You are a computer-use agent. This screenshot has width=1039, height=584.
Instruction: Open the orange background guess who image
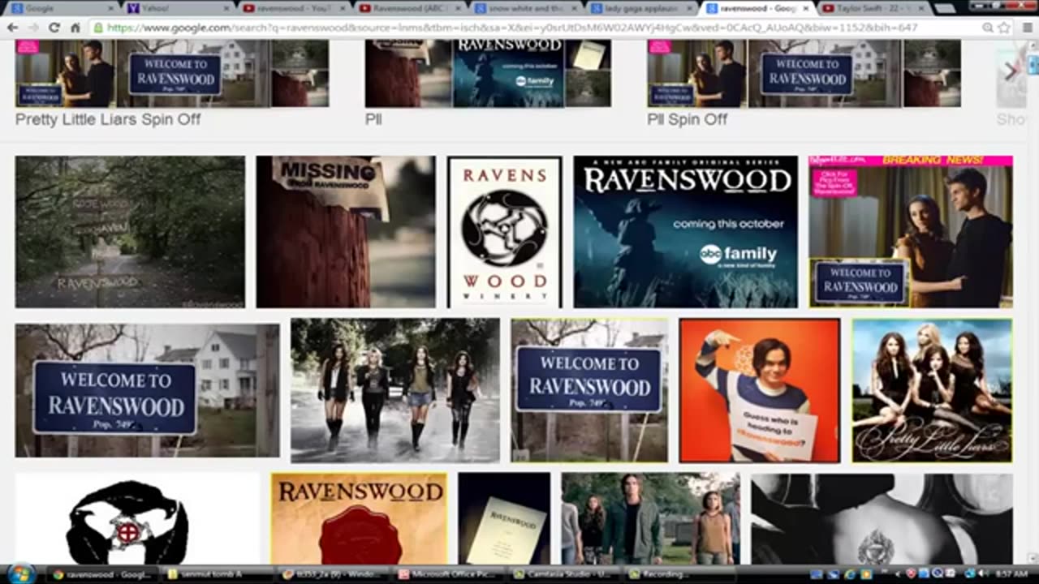click(759, 390)
